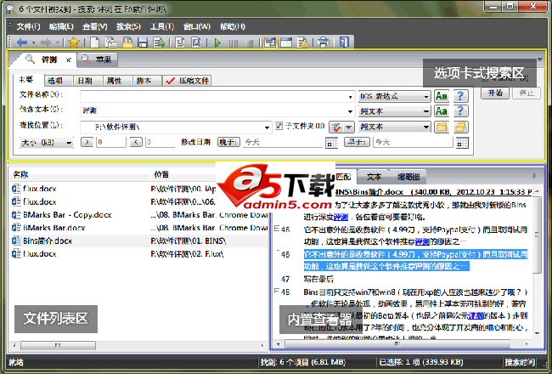The height and width of the screenshot is (374, 552).
Task: Open the 大小 (kB) dropdown
Action: [x=47, y=143]
